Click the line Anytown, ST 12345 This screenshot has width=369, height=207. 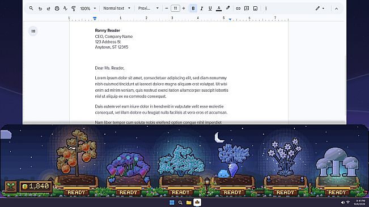click(x=112, y=47)
